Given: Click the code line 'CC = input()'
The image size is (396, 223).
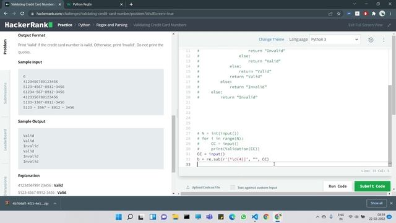Looking at the screenshot, I should (211, 154).
